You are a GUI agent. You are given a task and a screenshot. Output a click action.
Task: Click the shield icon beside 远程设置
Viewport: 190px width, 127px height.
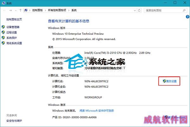(3, 32)
